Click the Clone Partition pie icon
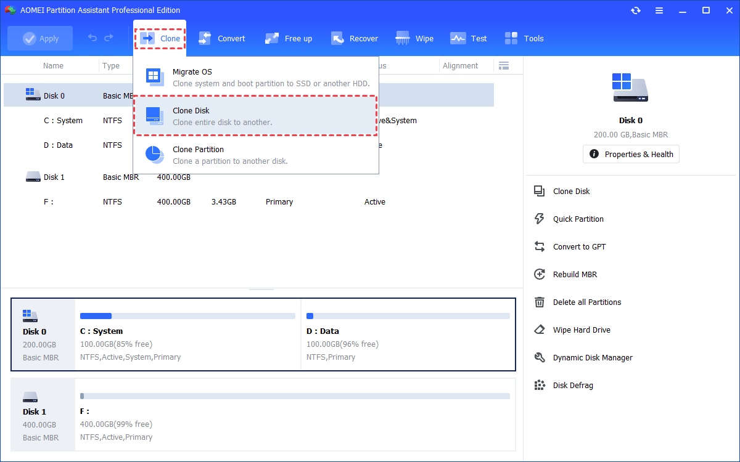The height and width of the screenshot is (462, 740). (154, 155)
